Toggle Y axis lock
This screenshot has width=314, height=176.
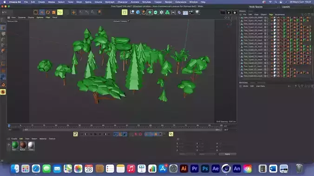point(87,12)
